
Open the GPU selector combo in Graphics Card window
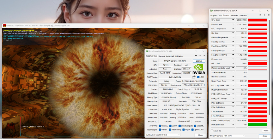coord(163,135)
